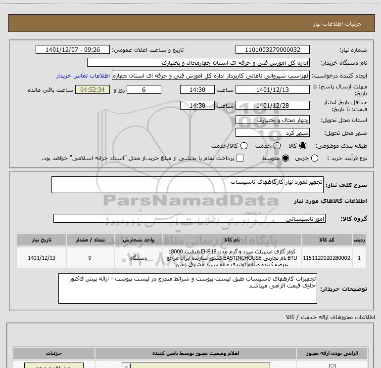381x368 pixels.
Task: Click the نوع فرآیند خرید label
Action: pyautogui.click(x=347, y=158)
